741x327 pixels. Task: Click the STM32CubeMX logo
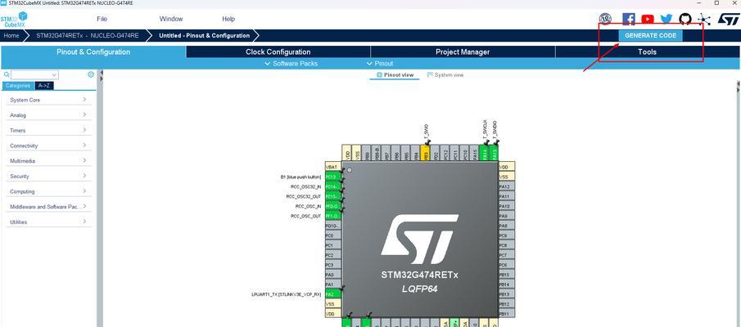(x=14, y=20)
